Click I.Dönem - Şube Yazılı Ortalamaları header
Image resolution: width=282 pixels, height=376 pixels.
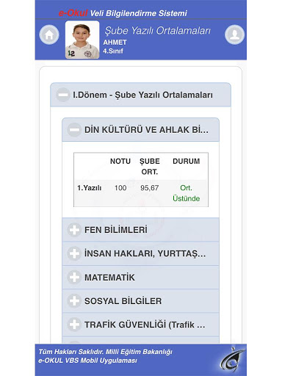140,95
